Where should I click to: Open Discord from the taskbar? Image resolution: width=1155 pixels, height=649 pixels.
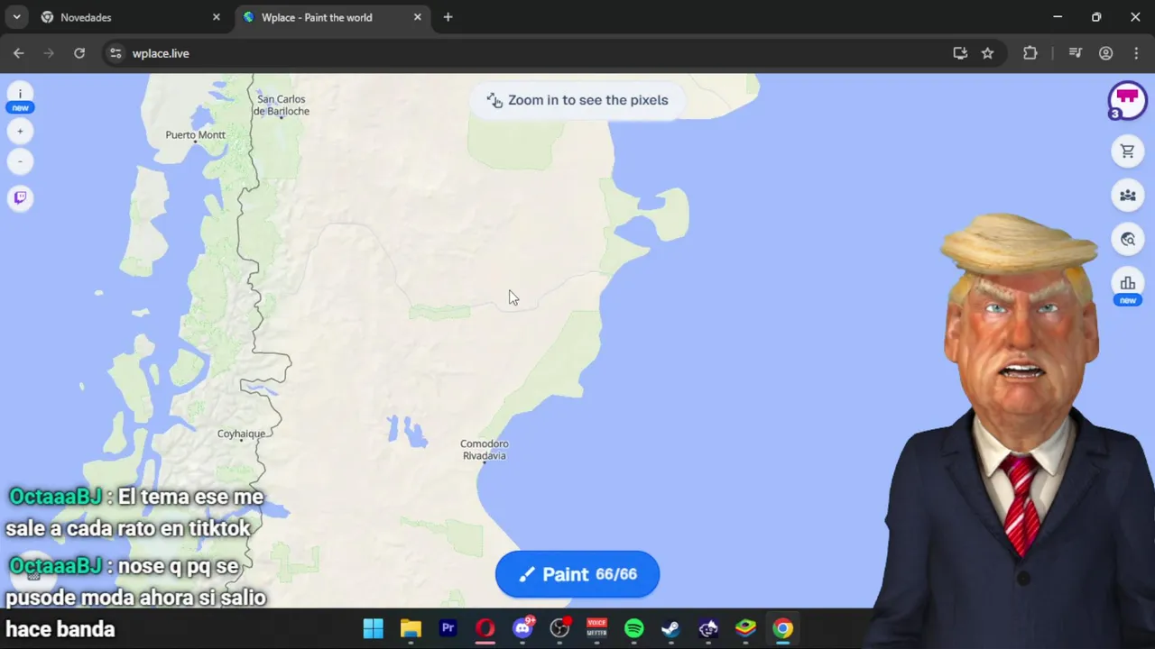(x=522, y=628)
